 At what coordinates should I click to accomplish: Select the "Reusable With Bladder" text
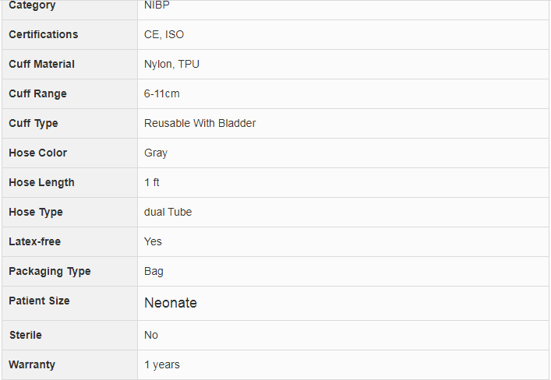coord(200,123)
